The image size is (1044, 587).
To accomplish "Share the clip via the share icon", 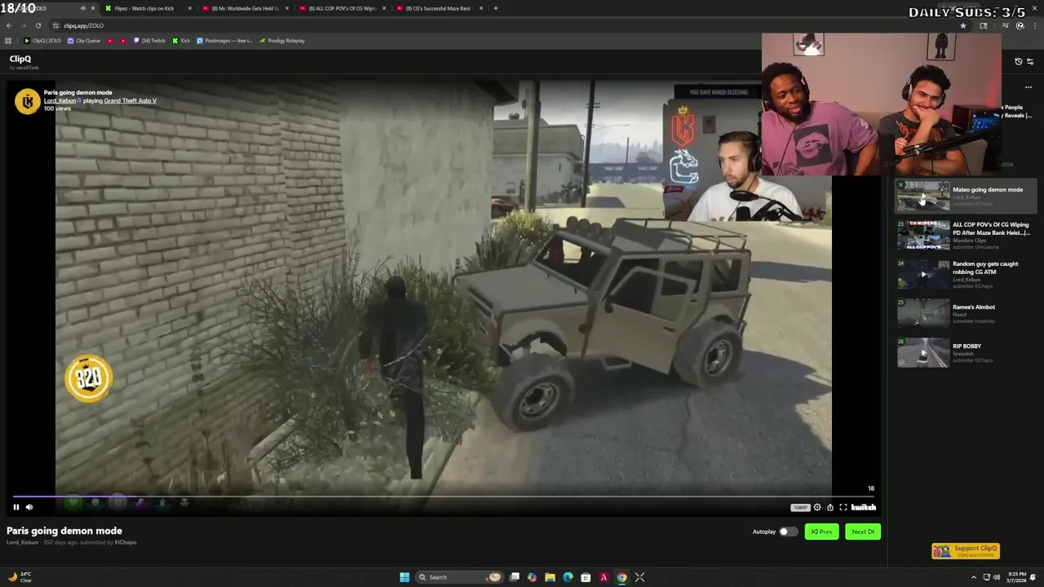I will (830, 508).
